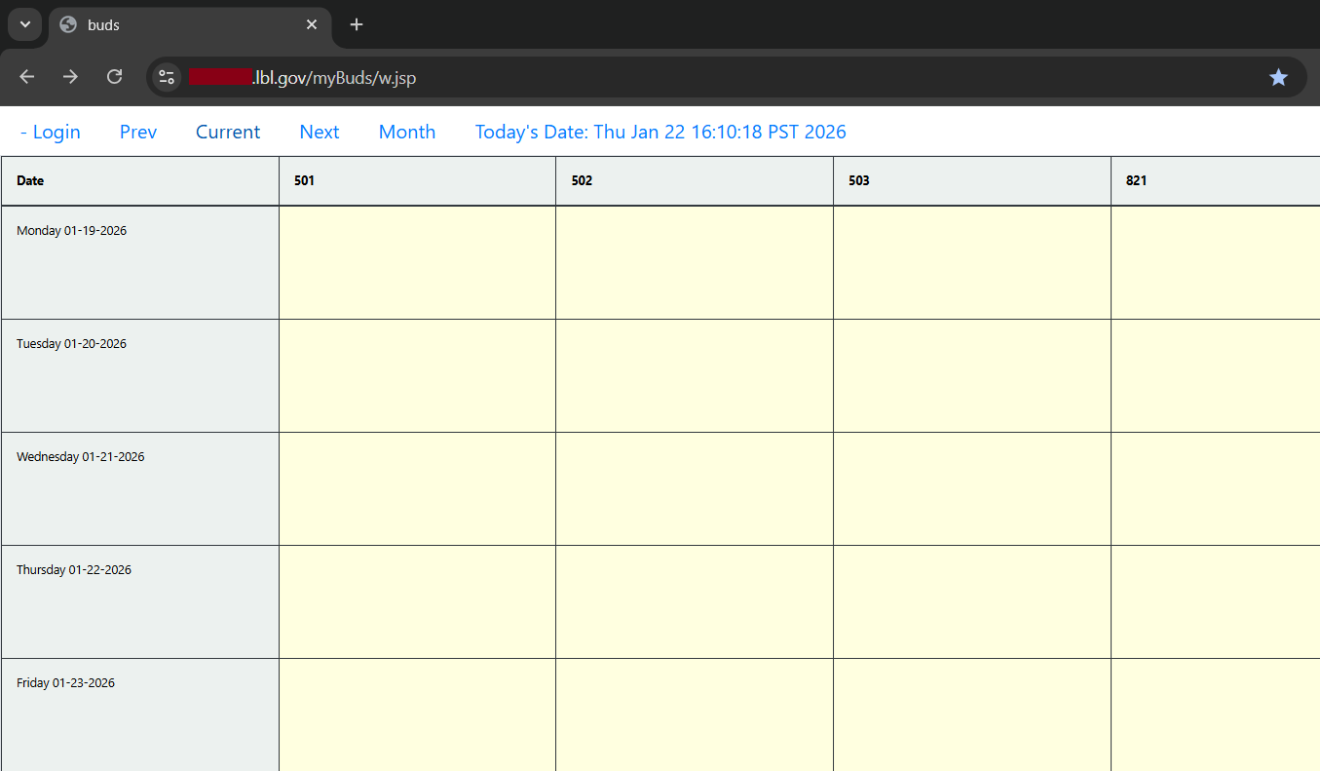The width and height of the screenshot is (1320, 771).
Task: Jump to the Current week
Action: click(x=228, y=133)
